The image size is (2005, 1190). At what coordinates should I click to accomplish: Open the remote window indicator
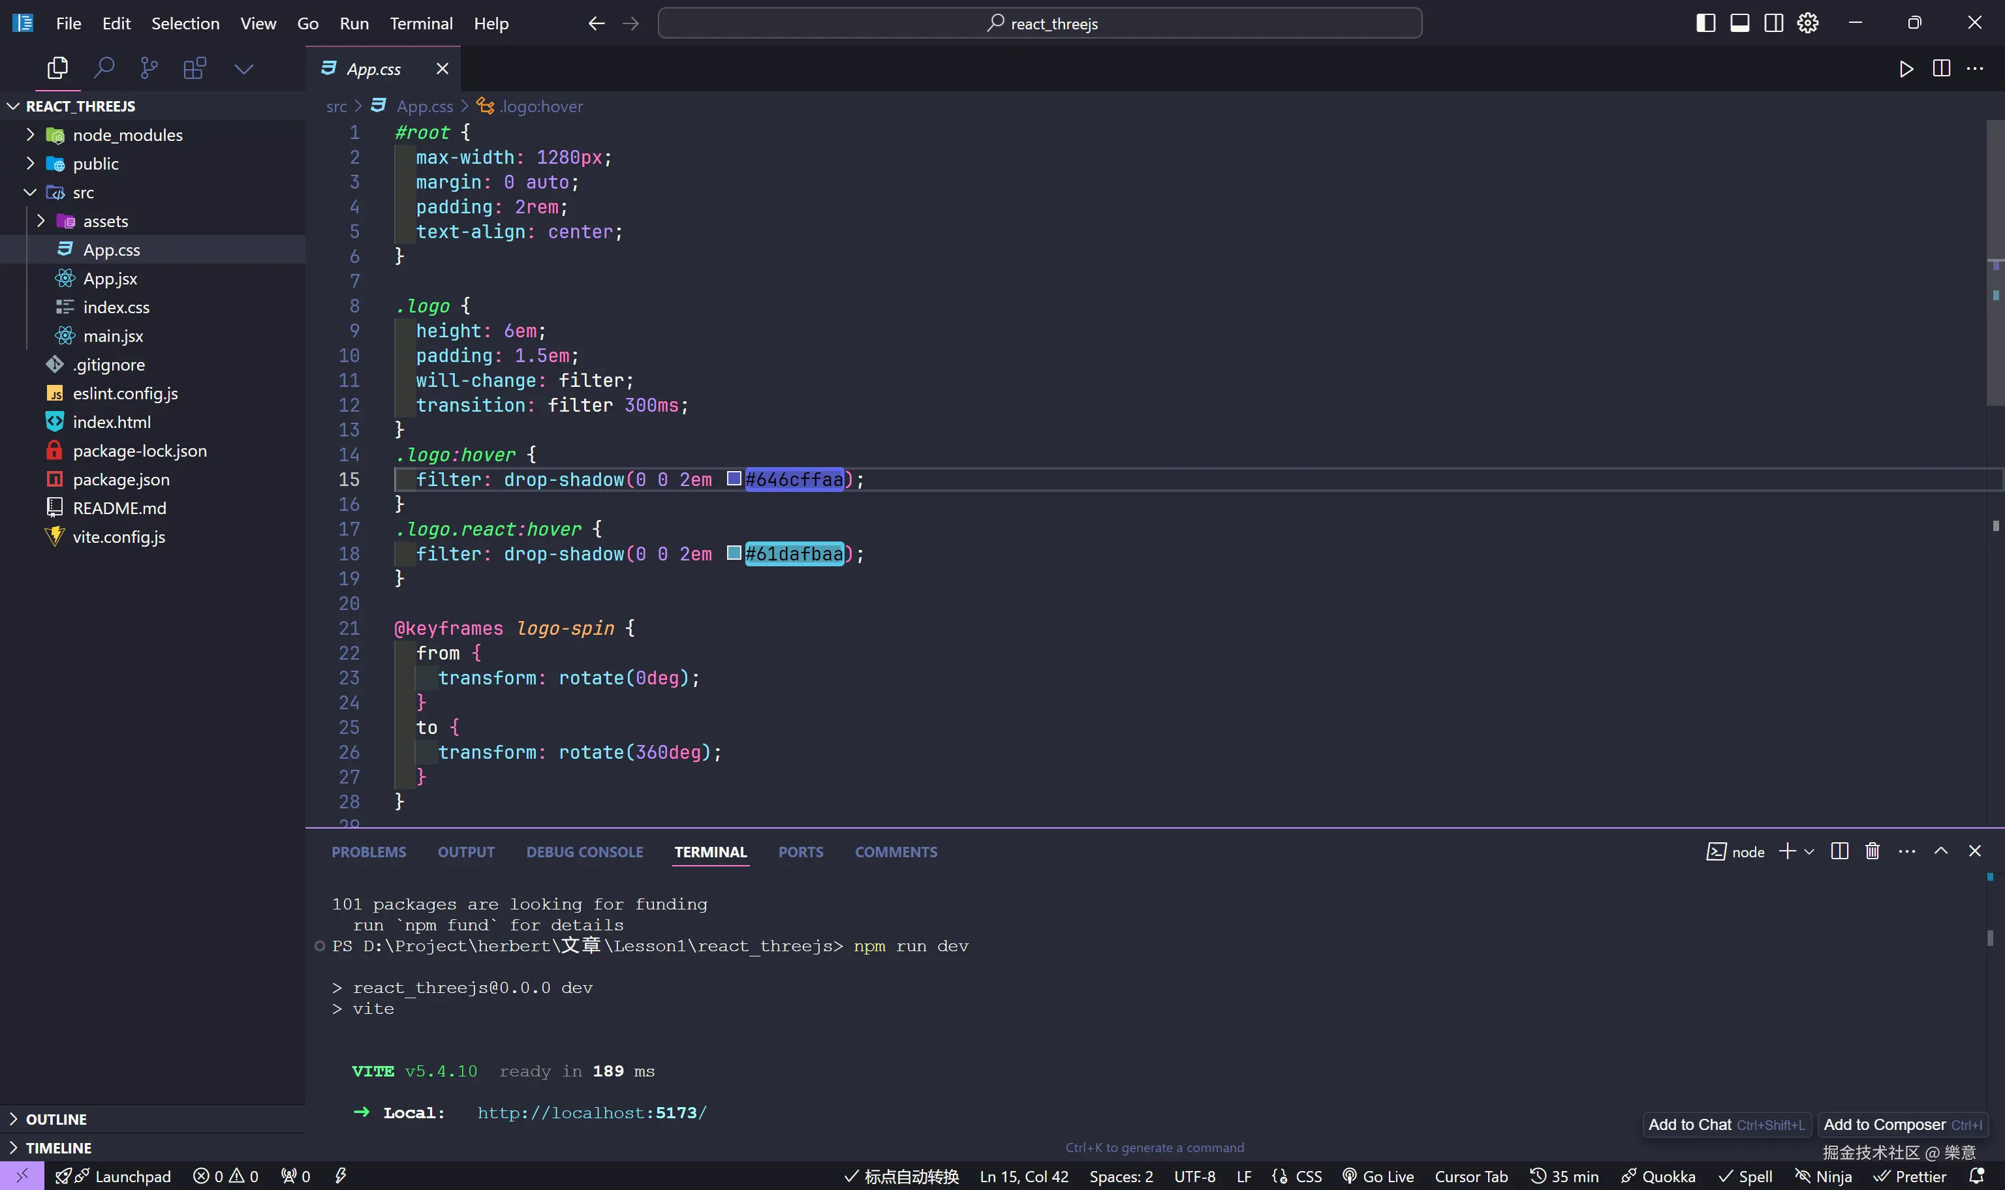22,1176
